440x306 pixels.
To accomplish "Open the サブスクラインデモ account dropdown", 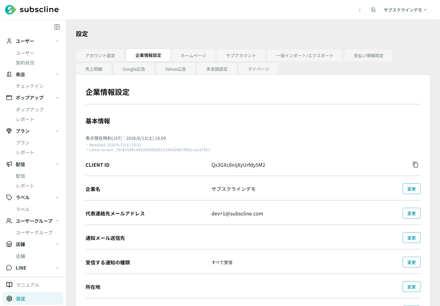I will 405,10.
